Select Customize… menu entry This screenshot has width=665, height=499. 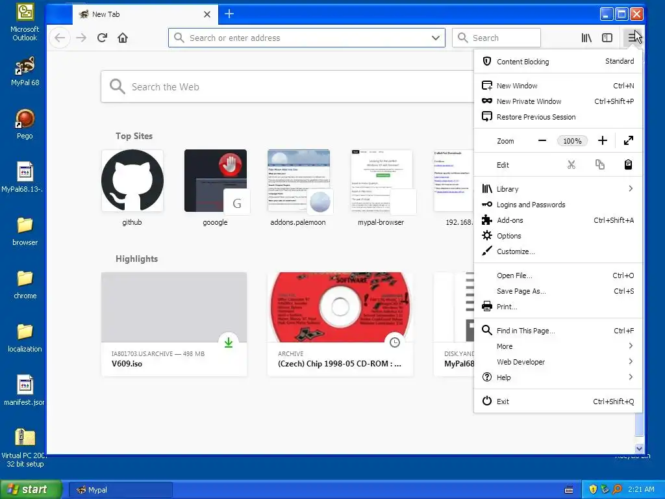(x=558, y=251)
